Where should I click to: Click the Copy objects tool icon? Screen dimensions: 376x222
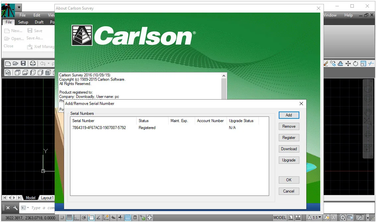333,64
